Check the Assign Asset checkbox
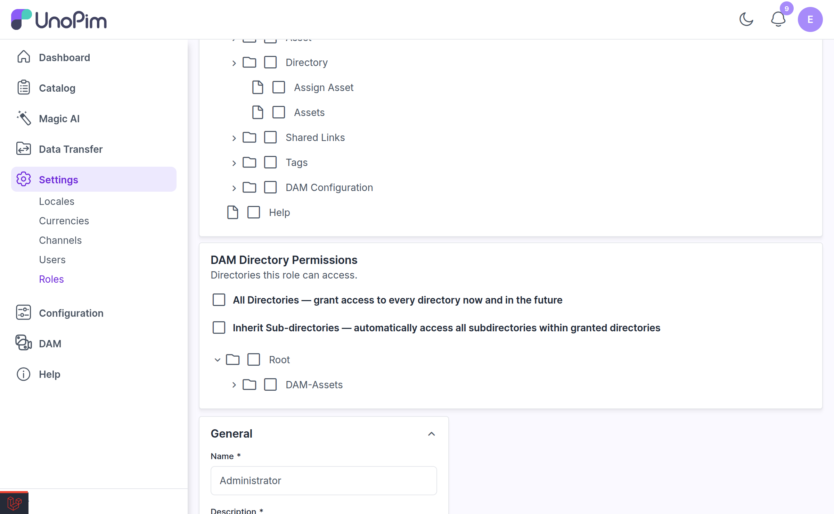The width and height of the screenshot is (834, 514). (x=279, y=88)
